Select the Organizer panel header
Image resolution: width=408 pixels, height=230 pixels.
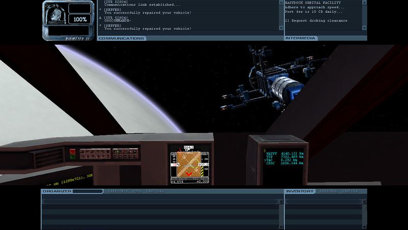pyautogui.click(x=57, y=191)
